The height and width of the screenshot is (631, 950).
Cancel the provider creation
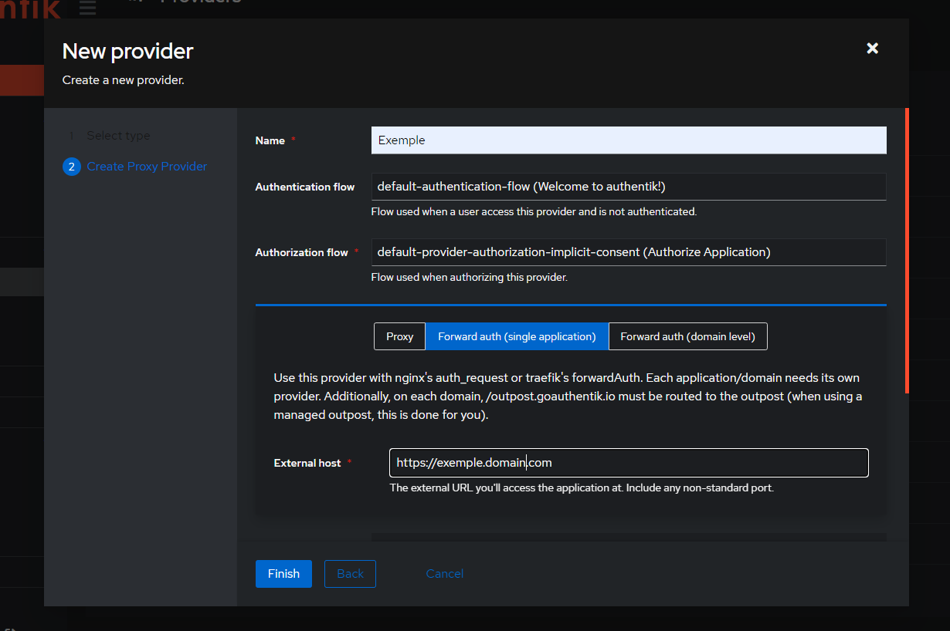pos(444,574)
